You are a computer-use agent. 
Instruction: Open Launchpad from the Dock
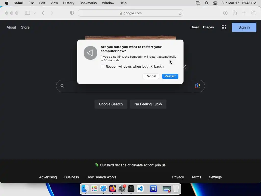coord(94,189)
